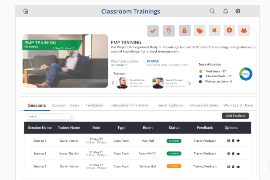Click Daniel Vetorie's trainer photo
The height and width of the screenshot is (180, 270).
(122, 83)
